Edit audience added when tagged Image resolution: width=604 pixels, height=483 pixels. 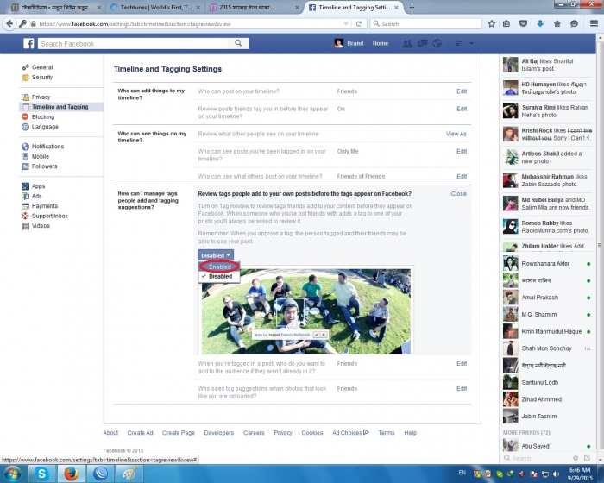(x=462, y=364)
